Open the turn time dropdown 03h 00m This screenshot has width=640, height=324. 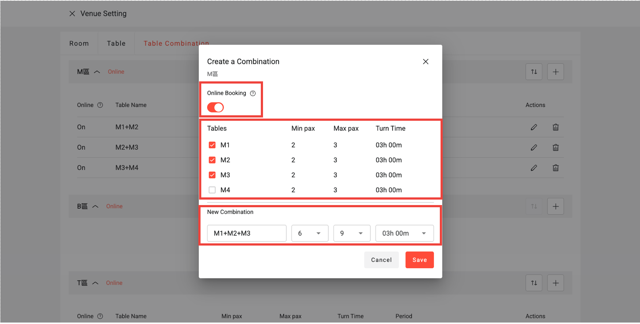[x=404, y=234]
